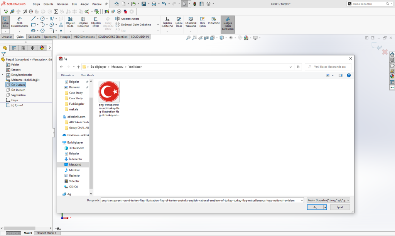Toggle Gölgeli Çizim Konturları
The image size is (395, 236).
228,24
